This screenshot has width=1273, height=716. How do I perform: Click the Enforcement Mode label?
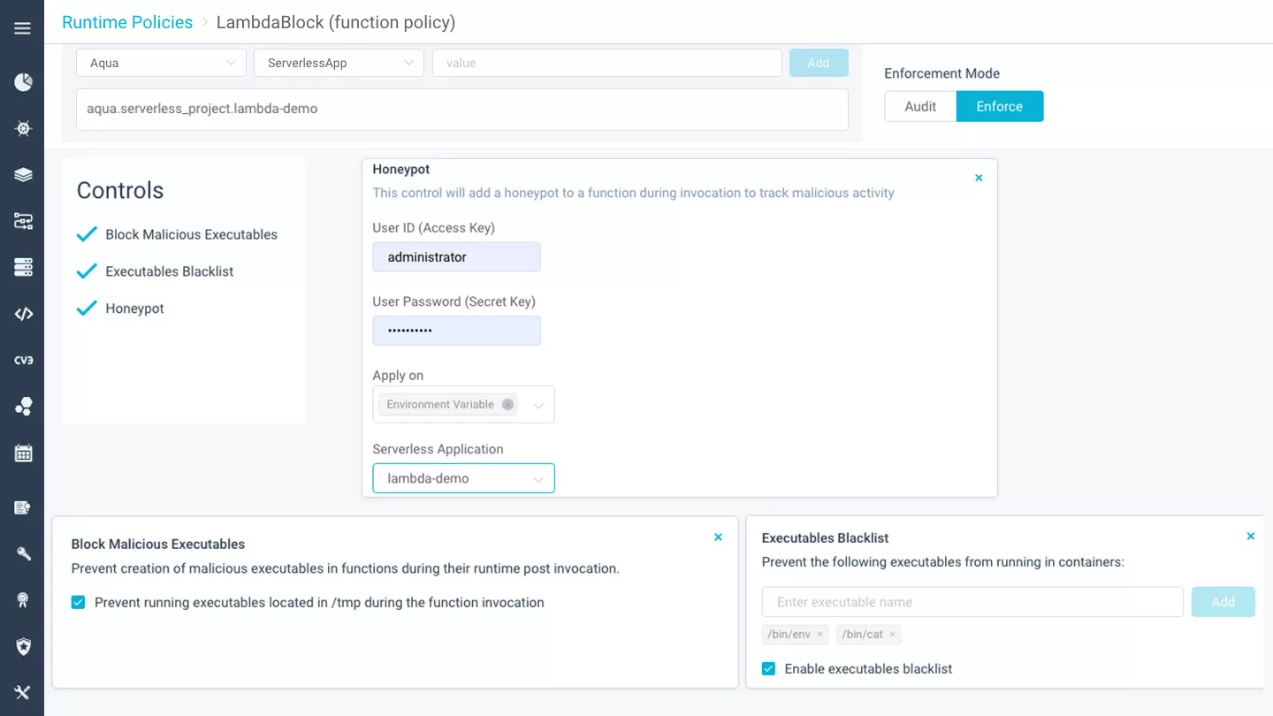pyautogui.click(x=941, y=73)
